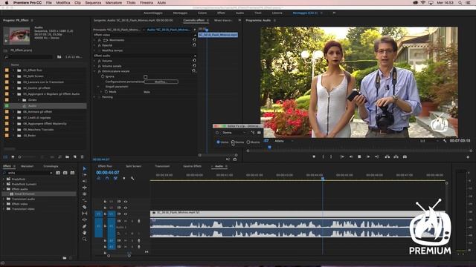Expand Volume canale effect
Screen dimensions: 476x267
point(94,66)
